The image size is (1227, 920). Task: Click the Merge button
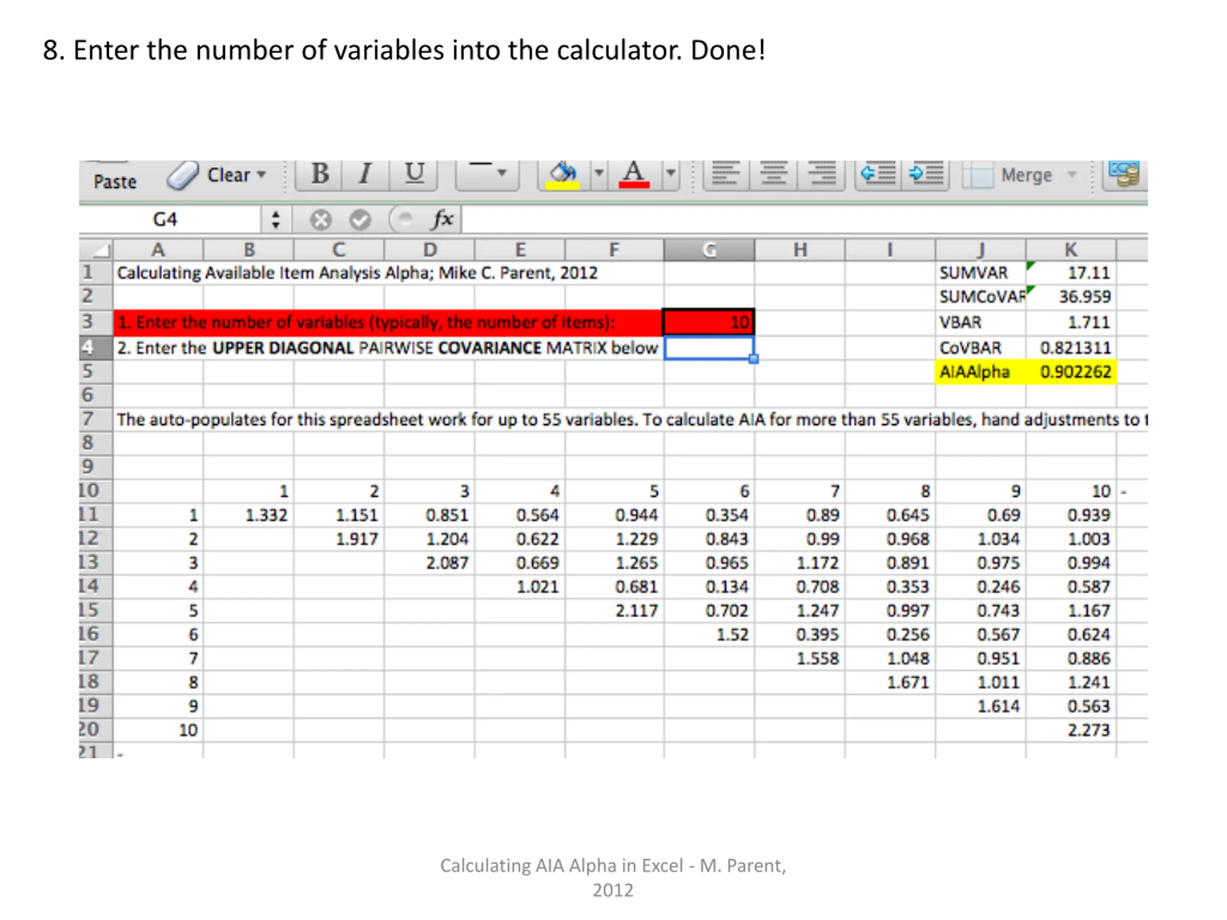1007,175
